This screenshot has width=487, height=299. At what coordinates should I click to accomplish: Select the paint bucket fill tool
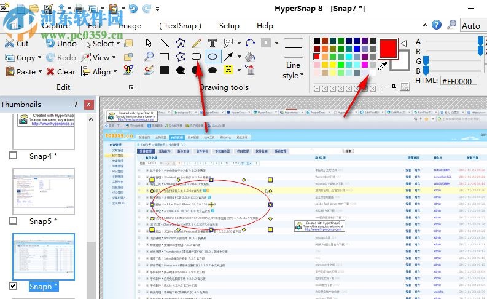click(250, 57)
